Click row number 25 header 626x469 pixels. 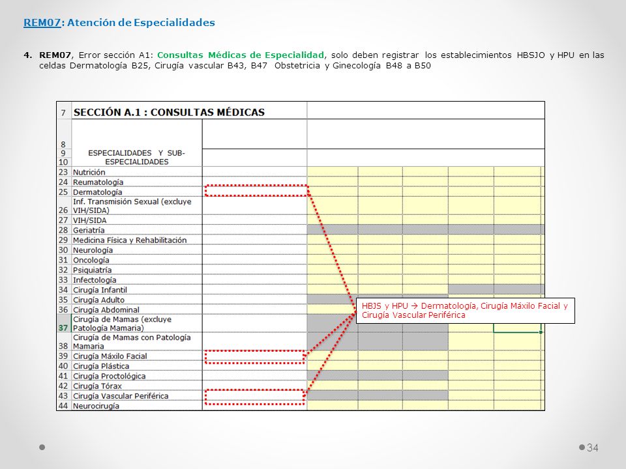[63, 192]
